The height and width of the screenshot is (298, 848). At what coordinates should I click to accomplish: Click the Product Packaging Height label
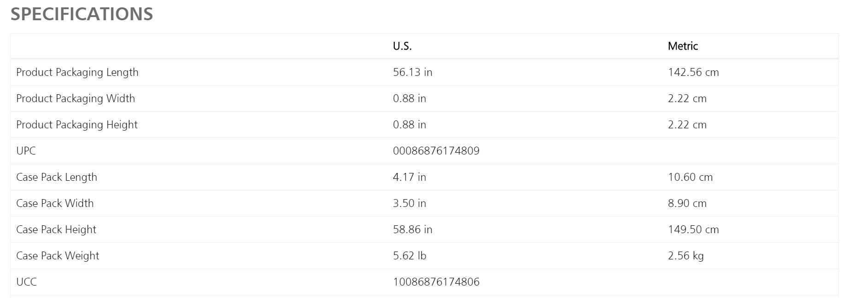coord(77,125)
